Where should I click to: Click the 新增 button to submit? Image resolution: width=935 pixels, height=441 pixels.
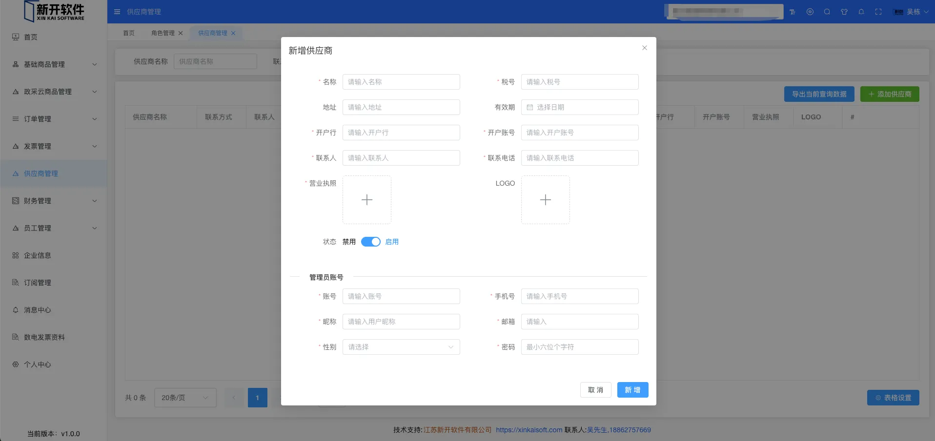point(632,390)
